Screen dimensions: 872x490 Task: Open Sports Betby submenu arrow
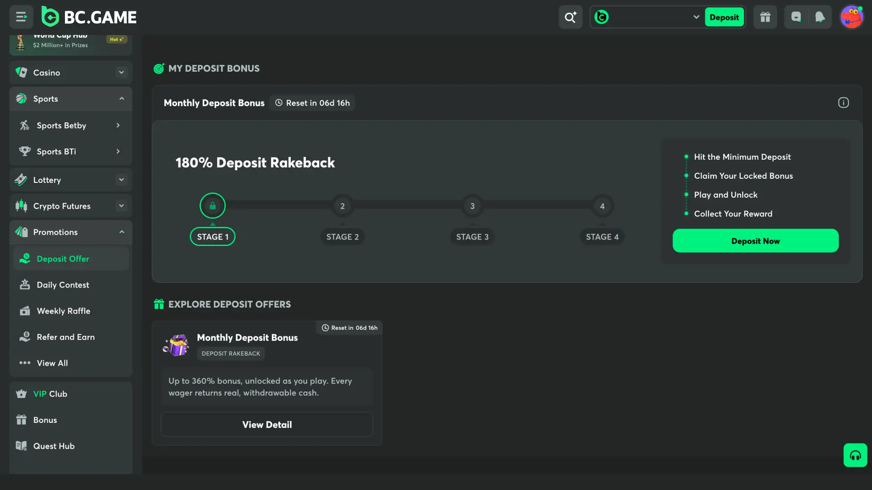click(118, 126)
